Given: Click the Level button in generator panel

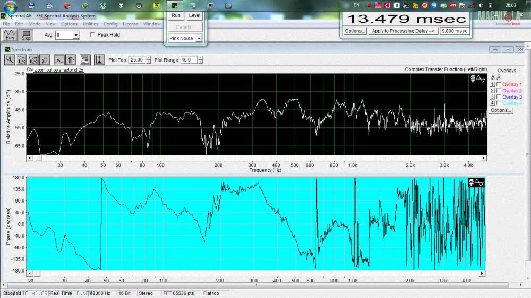Looking at the screenshot, I should coord(194,15).
